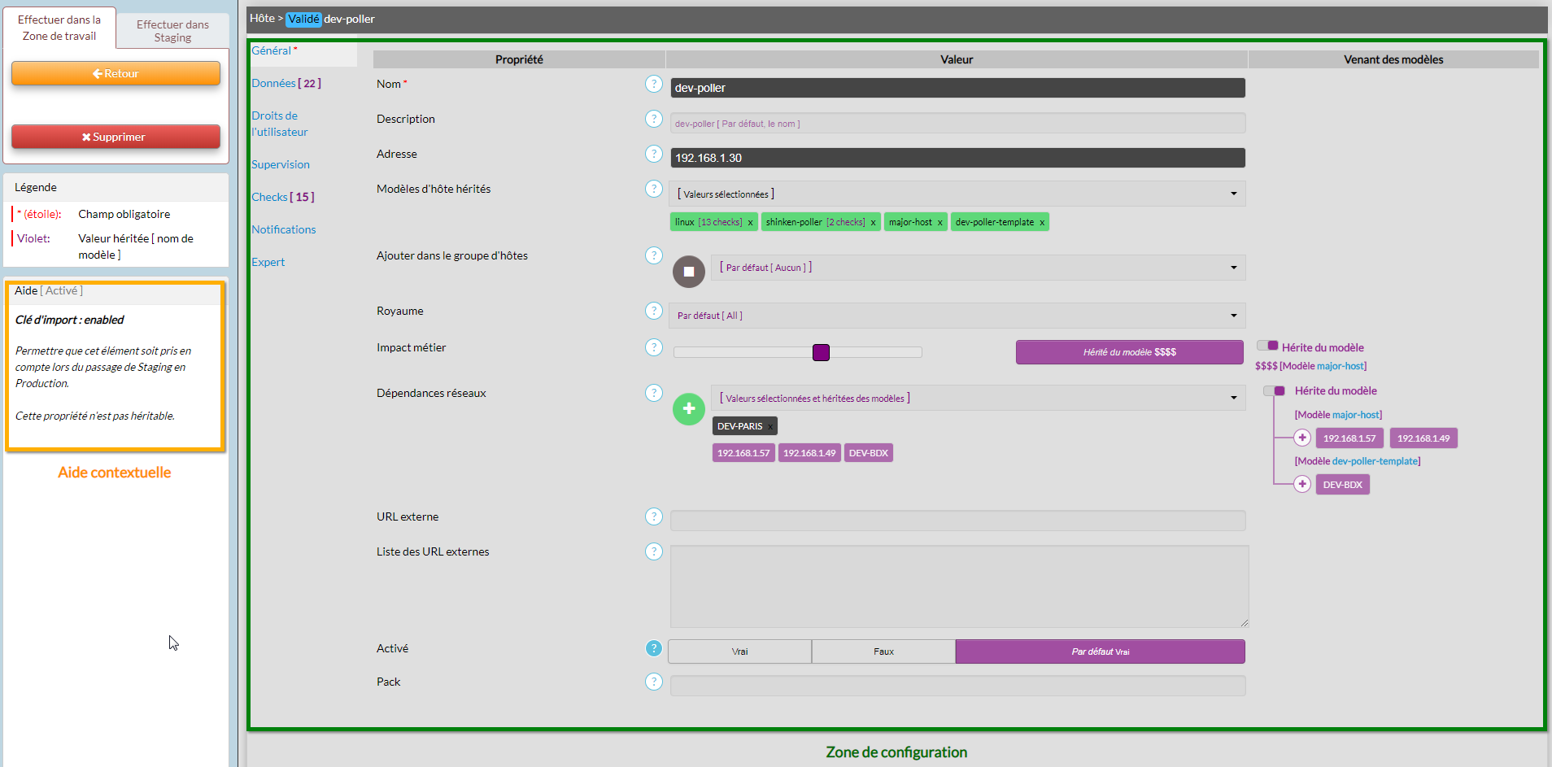1552x767 pixels.
Task: Open help for the Royaume property
Action: pyautogui.click(x=653, y=311)
